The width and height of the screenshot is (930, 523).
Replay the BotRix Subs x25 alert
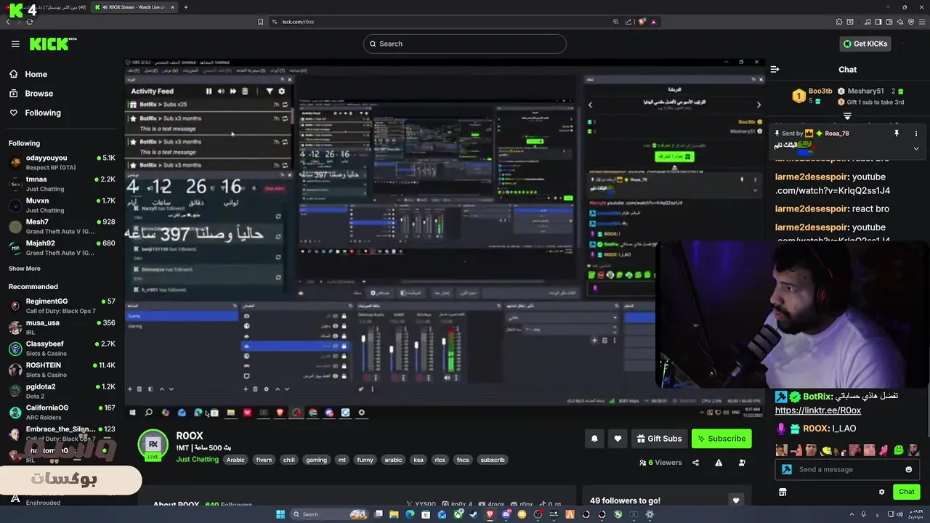pyautogui.click(x=285, y=105)
